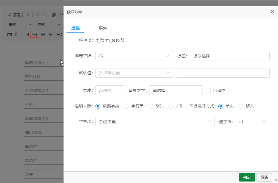The image size is (278, 183).
Task: Click the 确定 confirm button
Action: click(247, 177)
